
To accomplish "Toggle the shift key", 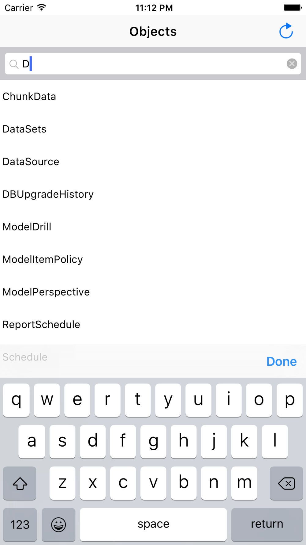I will tap(20, 483).
